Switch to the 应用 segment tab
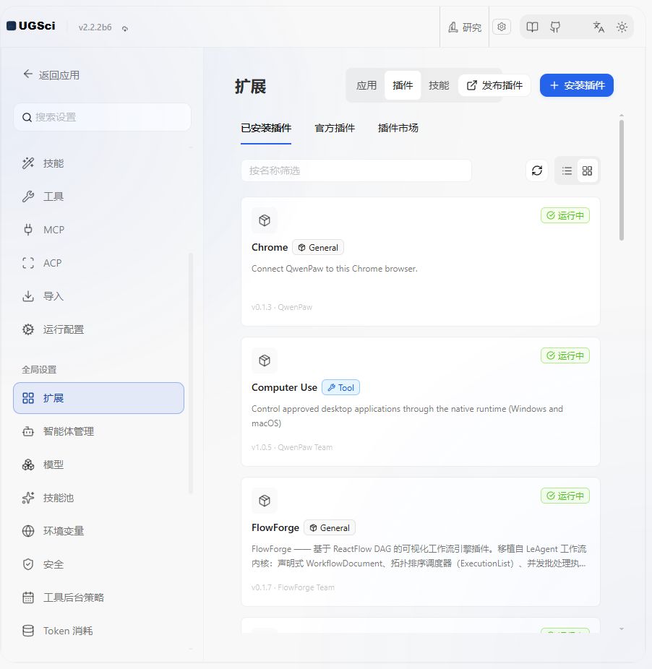 point(366,85)
